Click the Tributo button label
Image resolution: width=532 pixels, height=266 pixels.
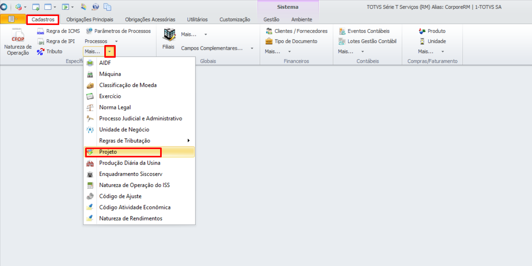54,52
